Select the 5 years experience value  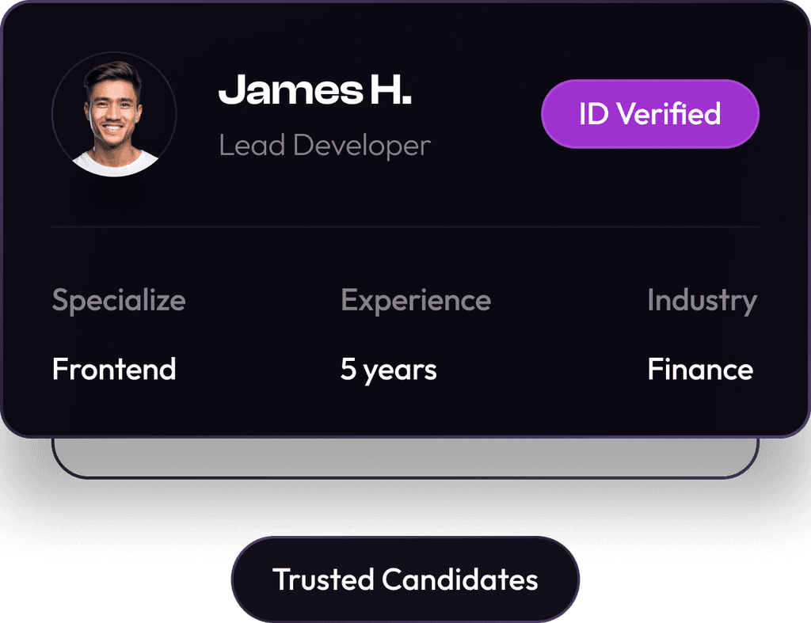pyautogui.click(x=388, y=370)
